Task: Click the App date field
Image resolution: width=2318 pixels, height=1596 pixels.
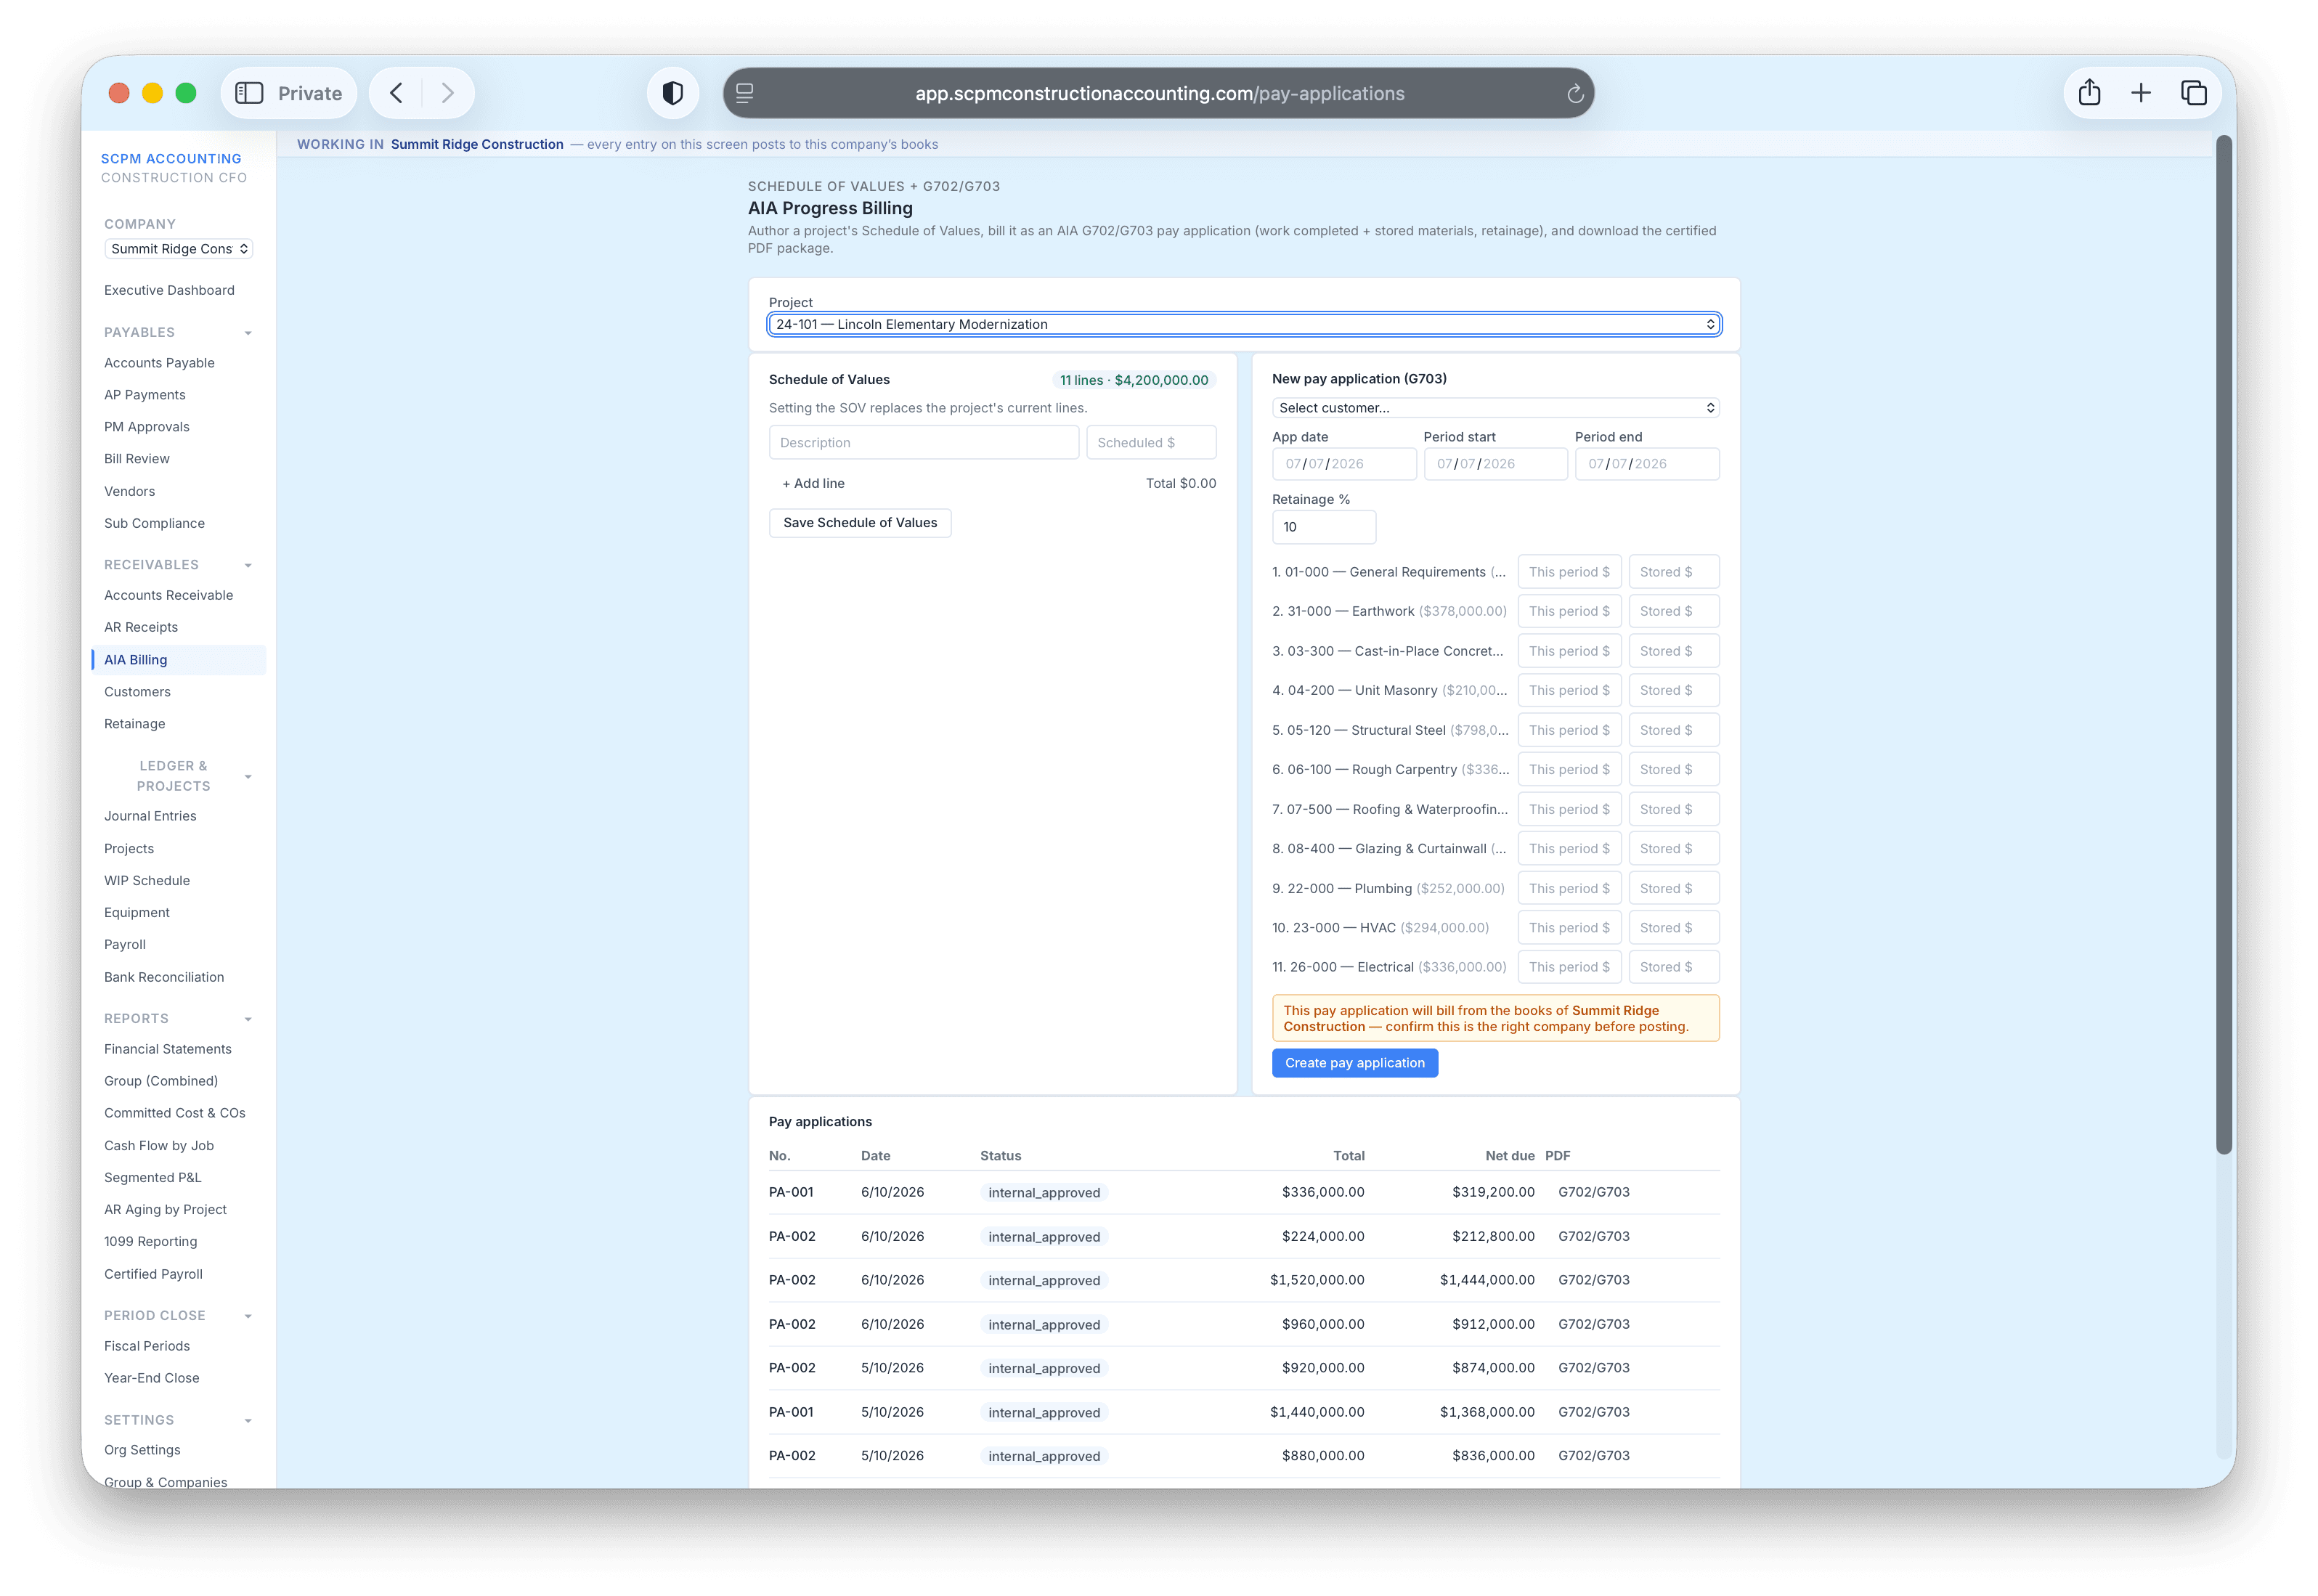Action: [x=1343, y=464]
